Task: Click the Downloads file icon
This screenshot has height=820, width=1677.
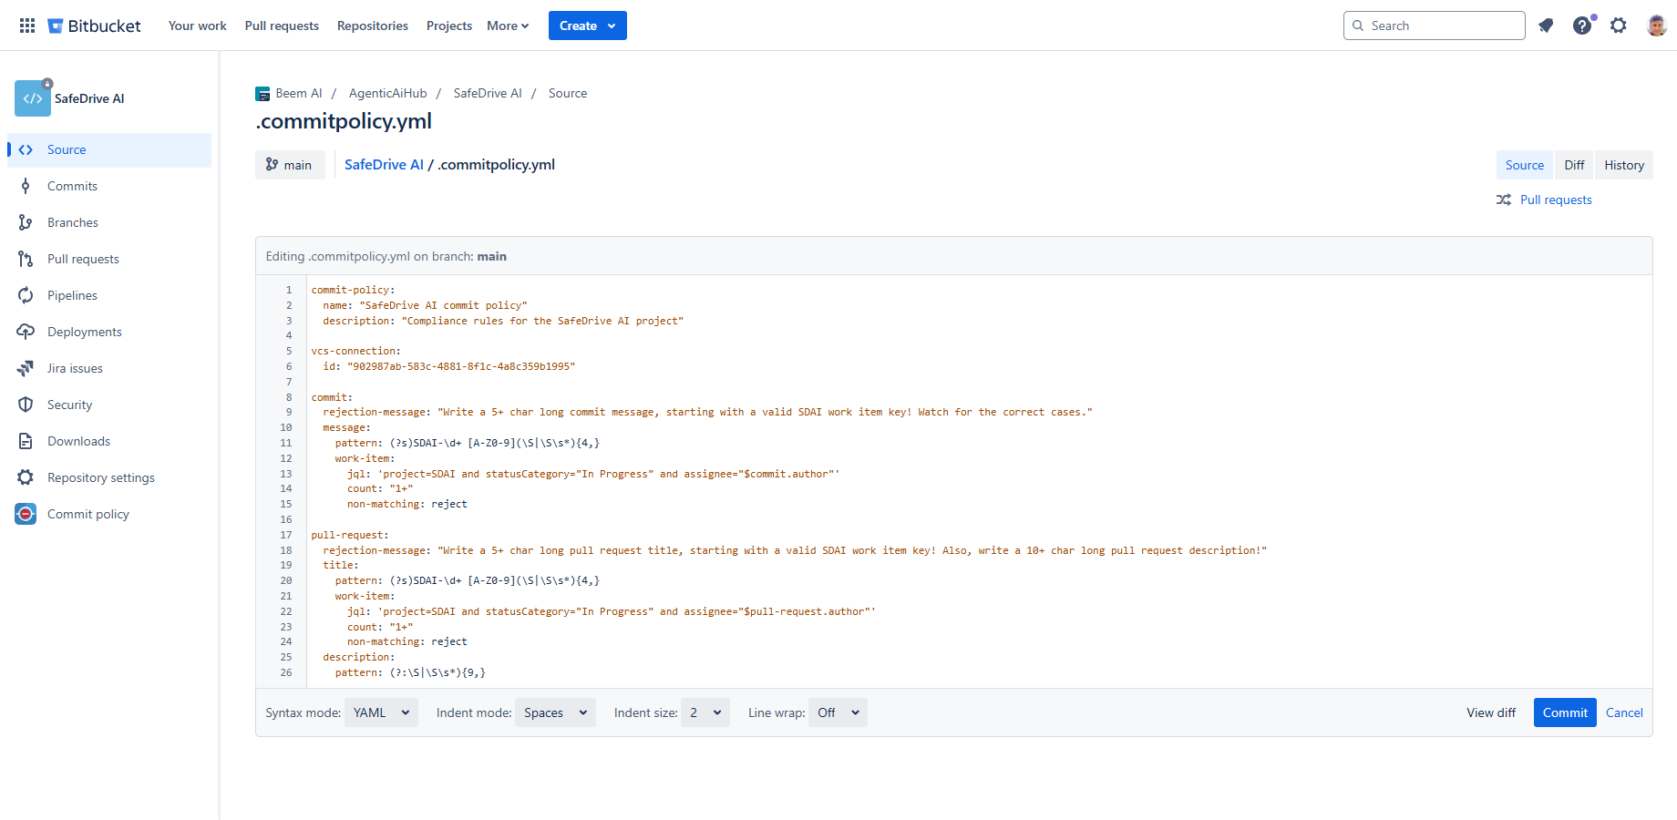Action: coord(26,441)
